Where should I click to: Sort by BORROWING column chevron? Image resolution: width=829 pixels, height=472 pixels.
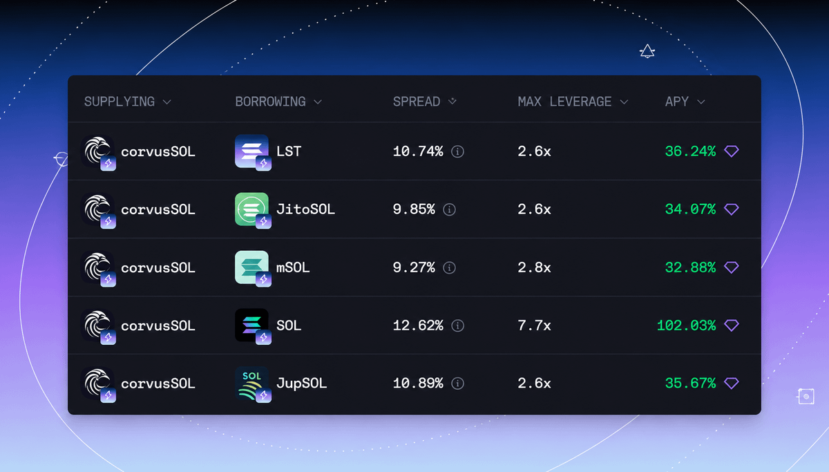(x=318, y=102)
